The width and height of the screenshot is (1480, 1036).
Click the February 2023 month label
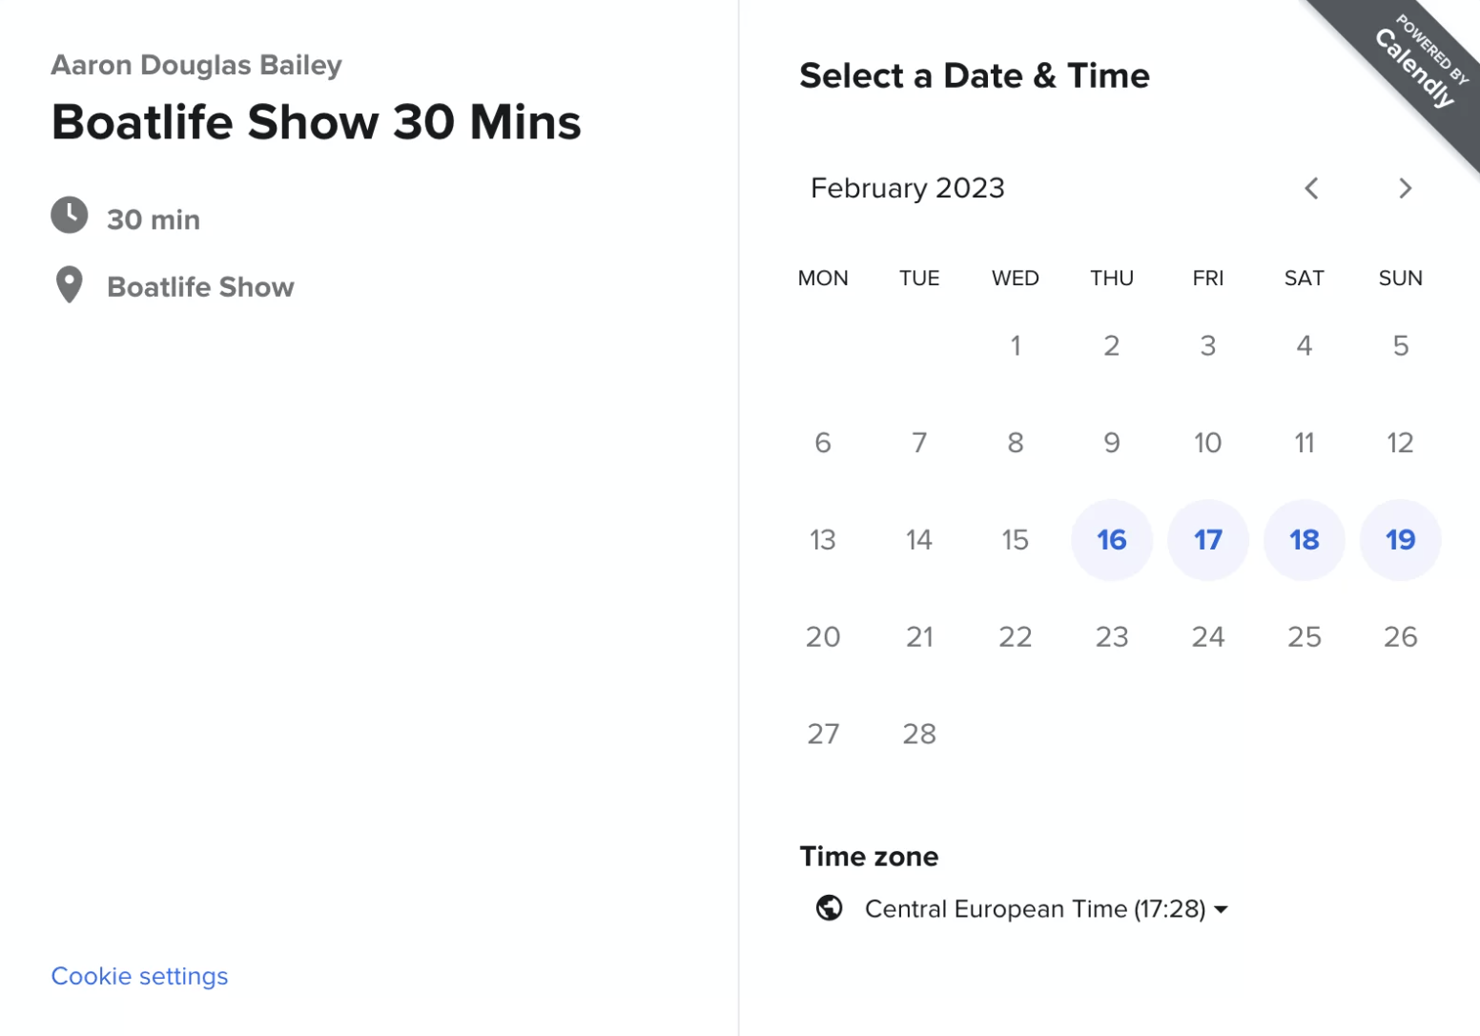(908, 188)
